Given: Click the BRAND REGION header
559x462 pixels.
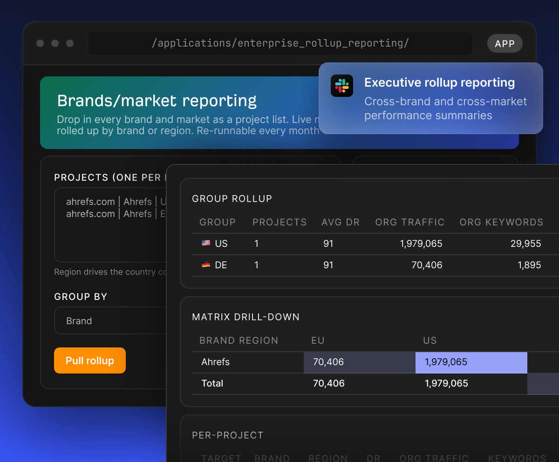Looking at the screenshot, I should [239, 340].
